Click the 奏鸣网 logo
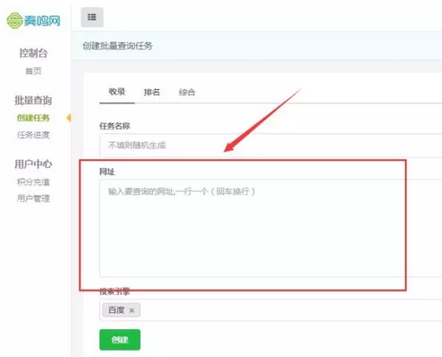Screen dimensions: 442x357 click(x=33, y=21)
